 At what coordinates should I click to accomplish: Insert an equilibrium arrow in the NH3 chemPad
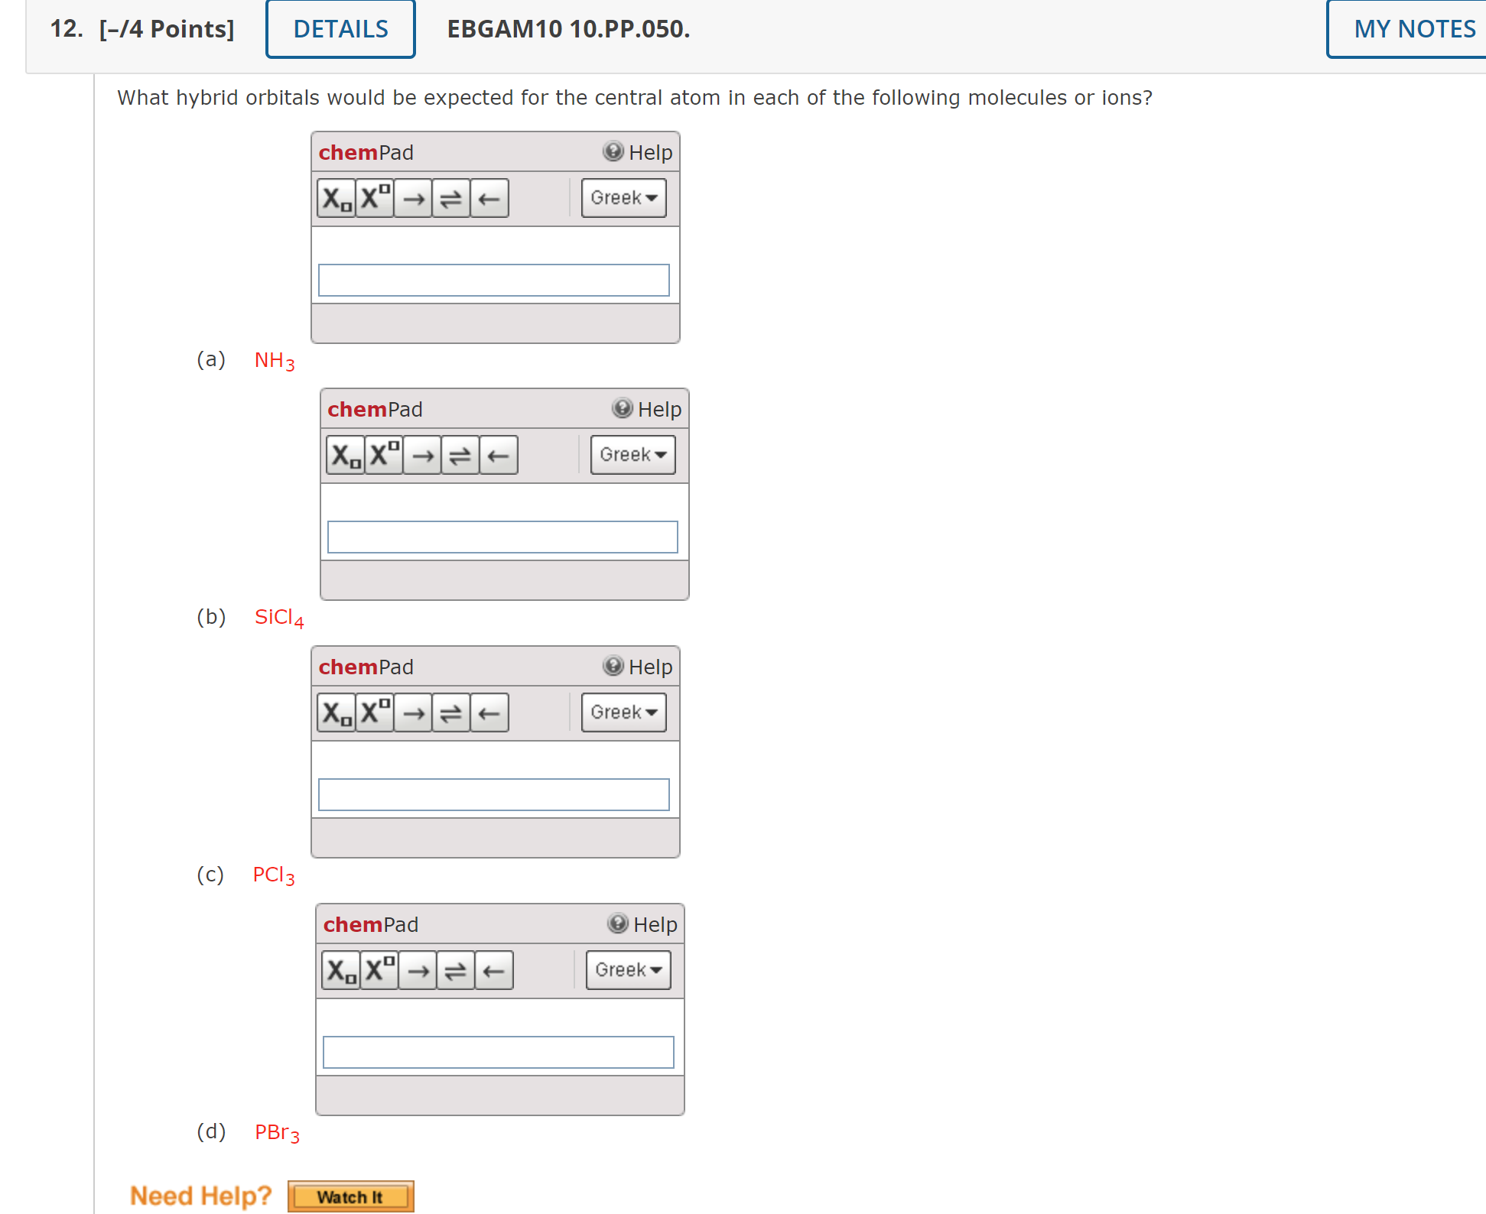point(450,198)
